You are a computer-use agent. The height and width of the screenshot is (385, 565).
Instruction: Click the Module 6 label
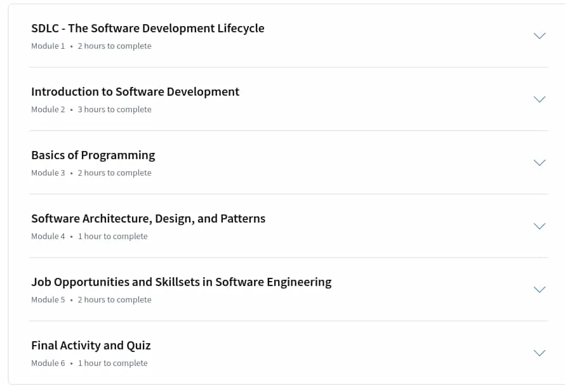[48, 363]
